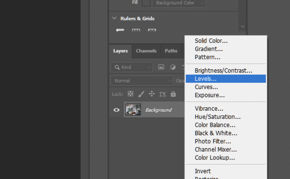
Task: Enable Lock all on the Background layer
Action: pos(173,94)
